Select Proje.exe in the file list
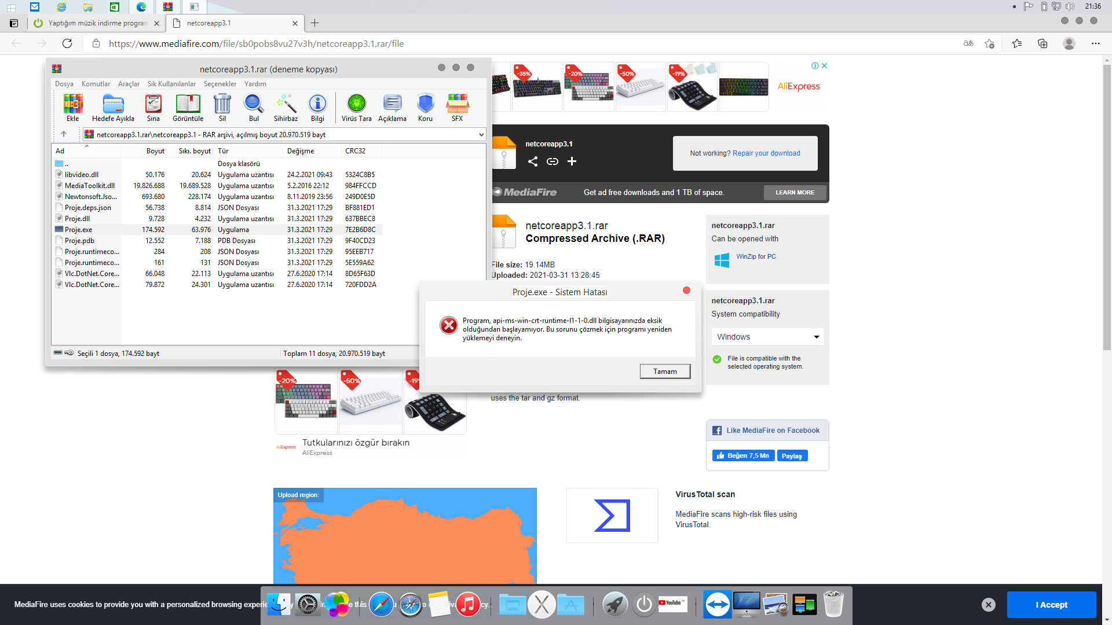Screen dimensions: 1112x625 click(x=79, y=230)
